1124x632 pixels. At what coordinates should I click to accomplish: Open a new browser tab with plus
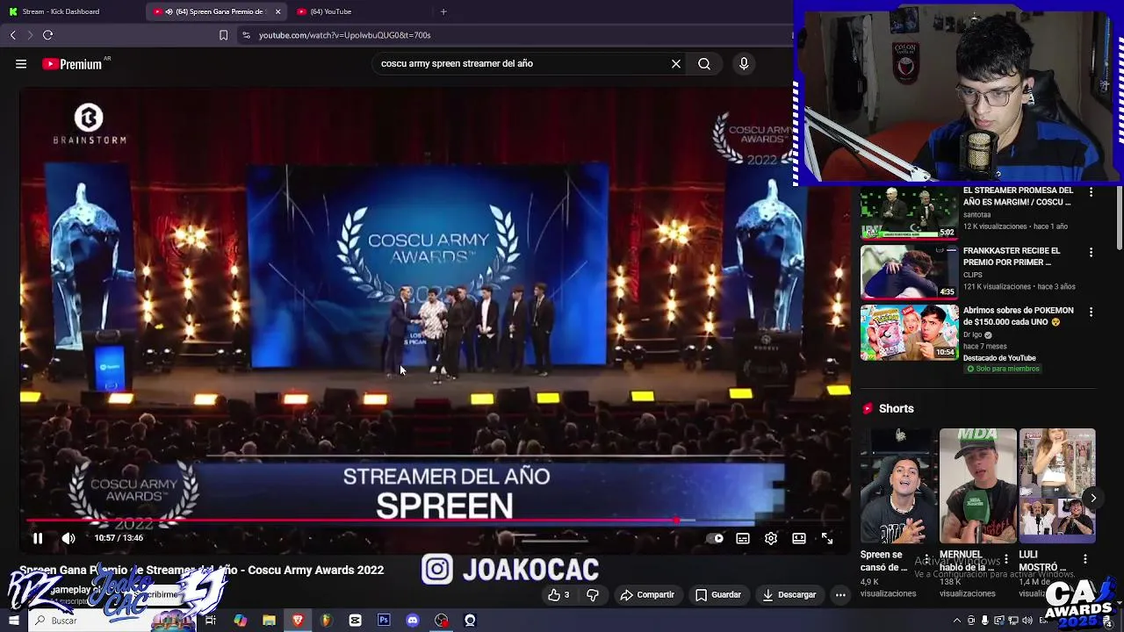[x=443, y=11]
